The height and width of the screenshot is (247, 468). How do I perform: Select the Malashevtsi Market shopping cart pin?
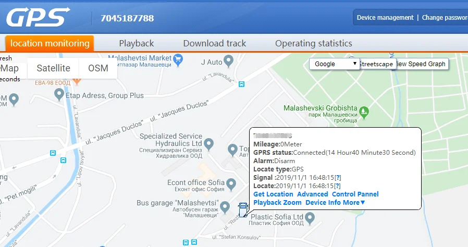(x=178, y=60)
